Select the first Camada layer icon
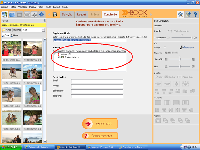The width and height of the screenshot is (200, 150). tap(157, 120)
